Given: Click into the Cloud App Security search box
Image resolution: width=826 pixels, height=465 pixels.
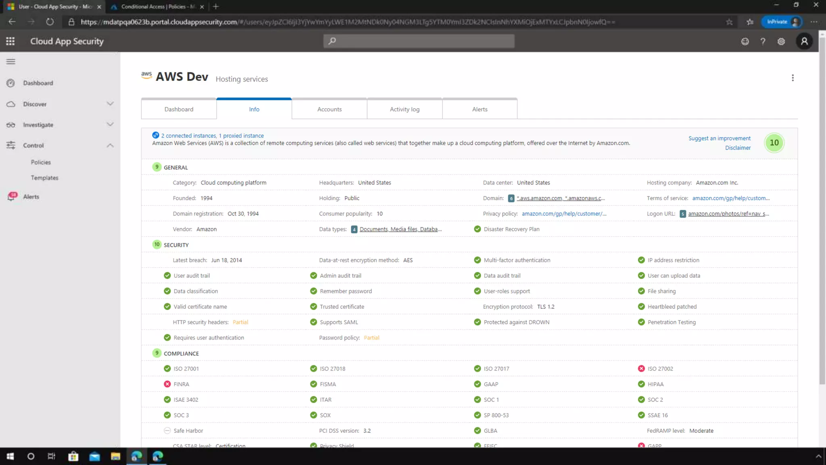Looking at the screenshot, I should coord(419,41).
